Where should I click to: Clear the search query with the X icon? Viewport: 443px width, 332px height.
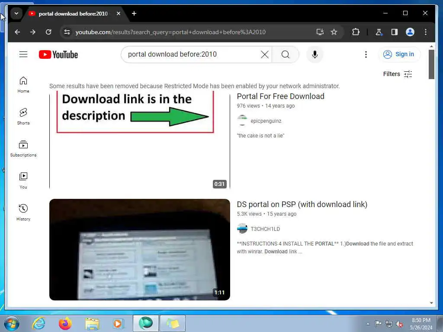click(x=265, y=54)
